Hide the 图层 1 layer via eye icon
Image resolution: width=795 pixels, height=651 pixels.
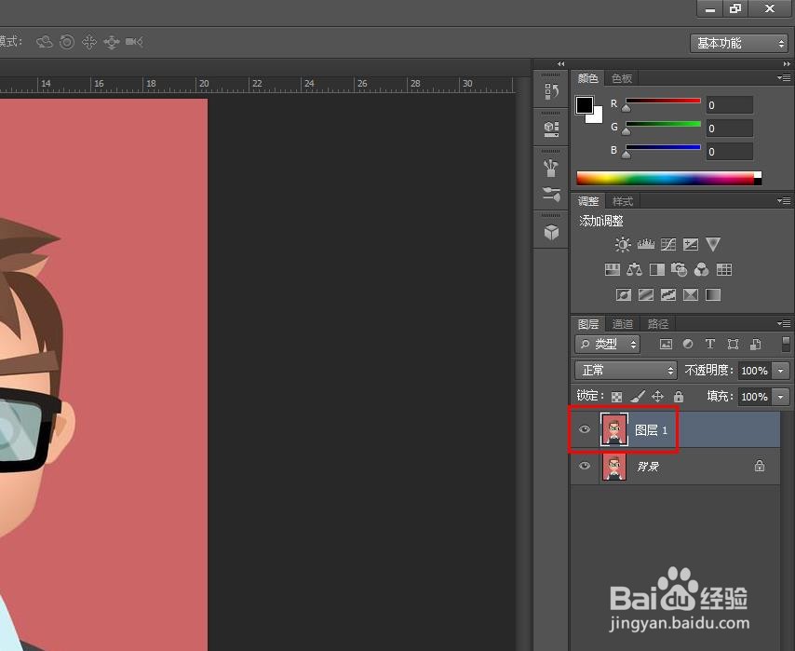pos(585,429)
